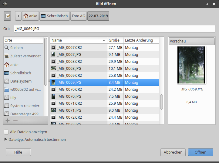Select thumbnail of _MG_0070.JPG
The width and height of the screenshot is (219, 163).
pyautogui.click(x=53, y=96)
